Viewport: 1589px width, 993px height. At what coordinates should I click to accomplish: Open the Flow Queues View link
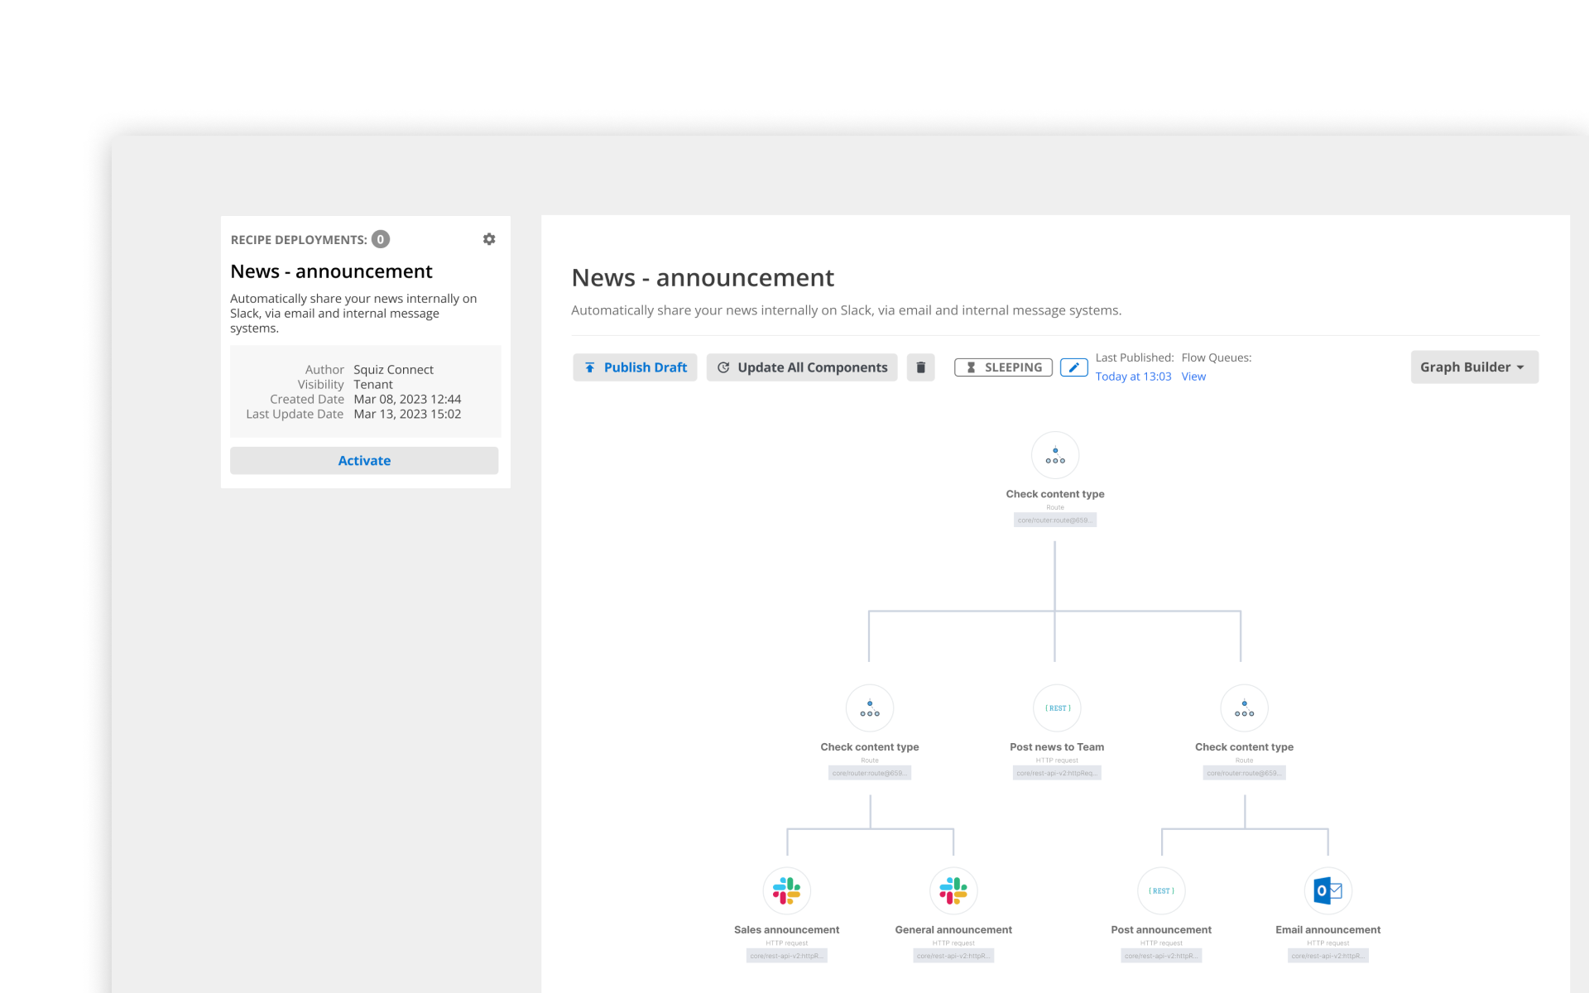pyautogui.click(x=1193, y=377)
